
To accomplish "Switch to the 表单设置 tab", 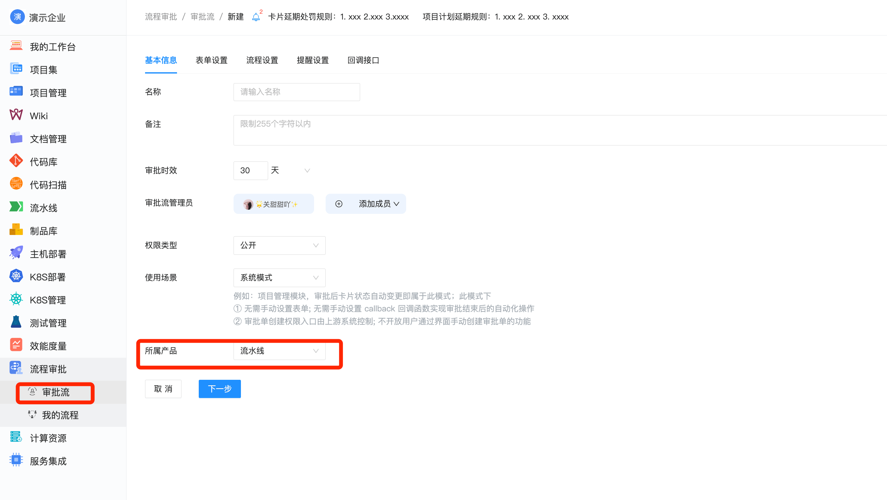I will pos(212,60).
